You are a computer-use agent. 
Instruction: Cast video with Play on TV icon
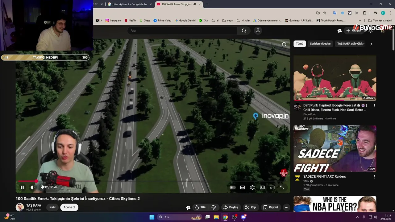pyautogui.click(x=272, y=187)
